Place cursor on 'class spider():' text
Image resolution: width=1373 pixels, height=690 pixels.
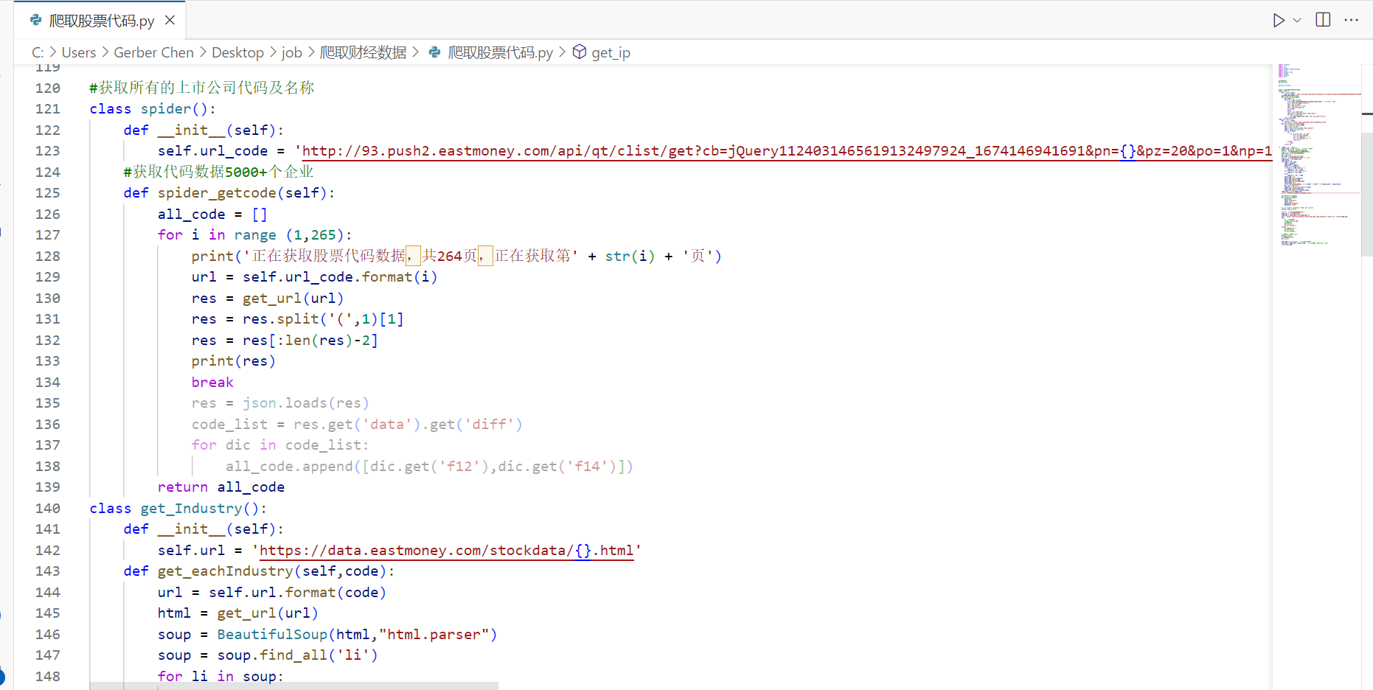click(x=153, y=109)
